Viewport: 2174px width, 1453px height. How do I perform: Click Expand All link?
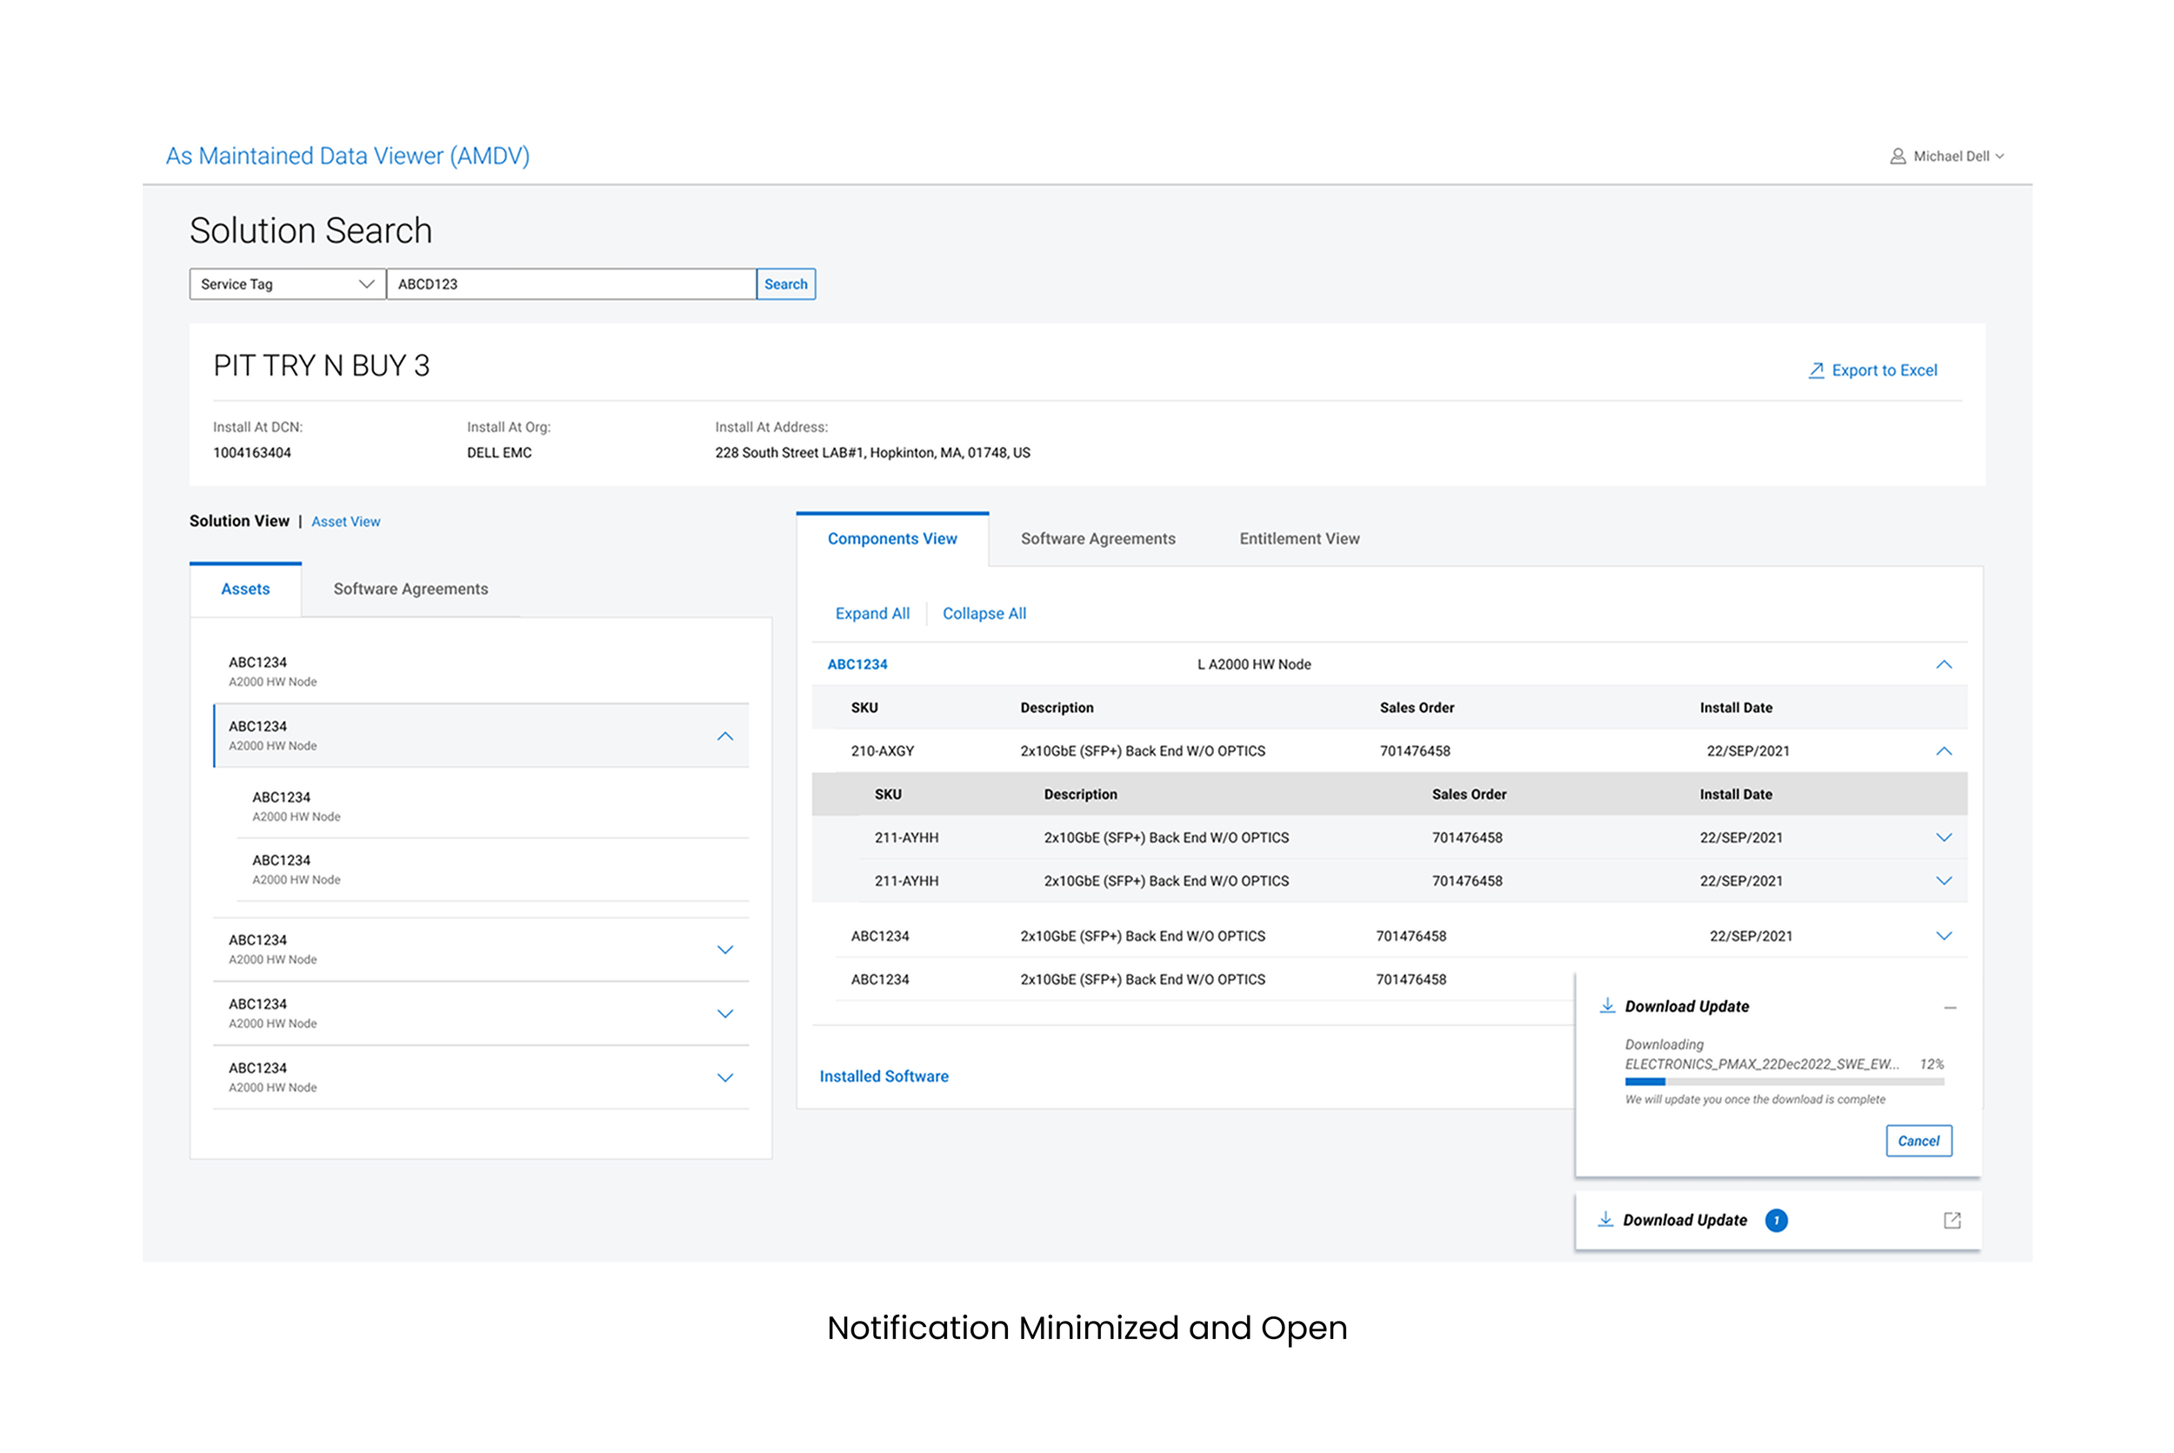click(x=872, y=613)
